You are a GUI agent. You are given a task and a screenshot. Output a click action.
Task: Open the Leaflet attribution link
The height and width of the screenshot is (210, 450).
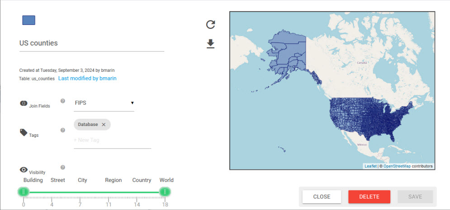tap(370, 166)
